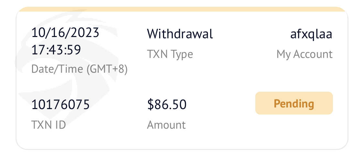Click empty card space below Pending badge
Image resolution: width=364 pixels, height=157 pixels.
pos(294,132)
